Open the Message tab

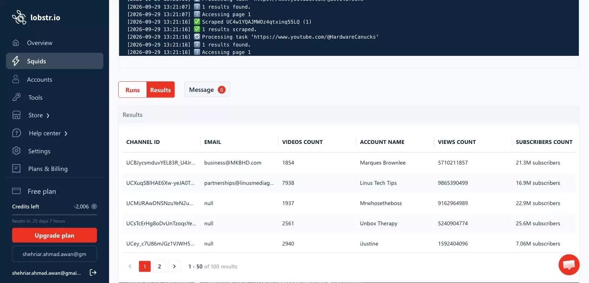click(x=207, y=90)
